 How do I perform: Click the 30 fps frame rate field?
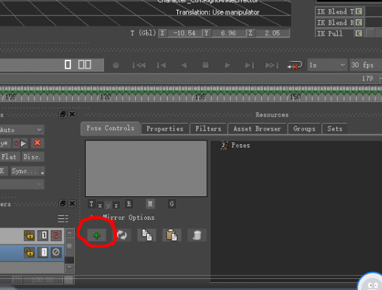click(x=365, y=65)
